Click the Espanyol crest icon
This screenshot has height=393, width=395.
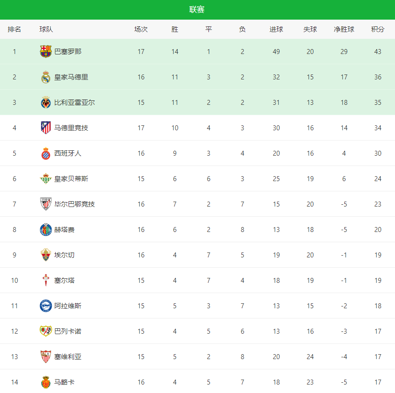tap(46, 153)
